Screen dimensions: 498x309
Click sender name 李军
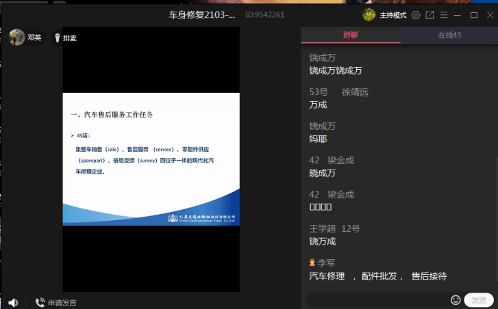(x=326, y=263)
